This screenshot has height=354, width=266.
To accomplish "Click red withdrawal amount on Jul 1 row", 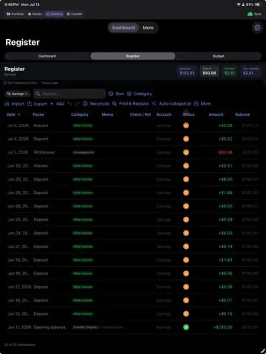I will [225, 153].
